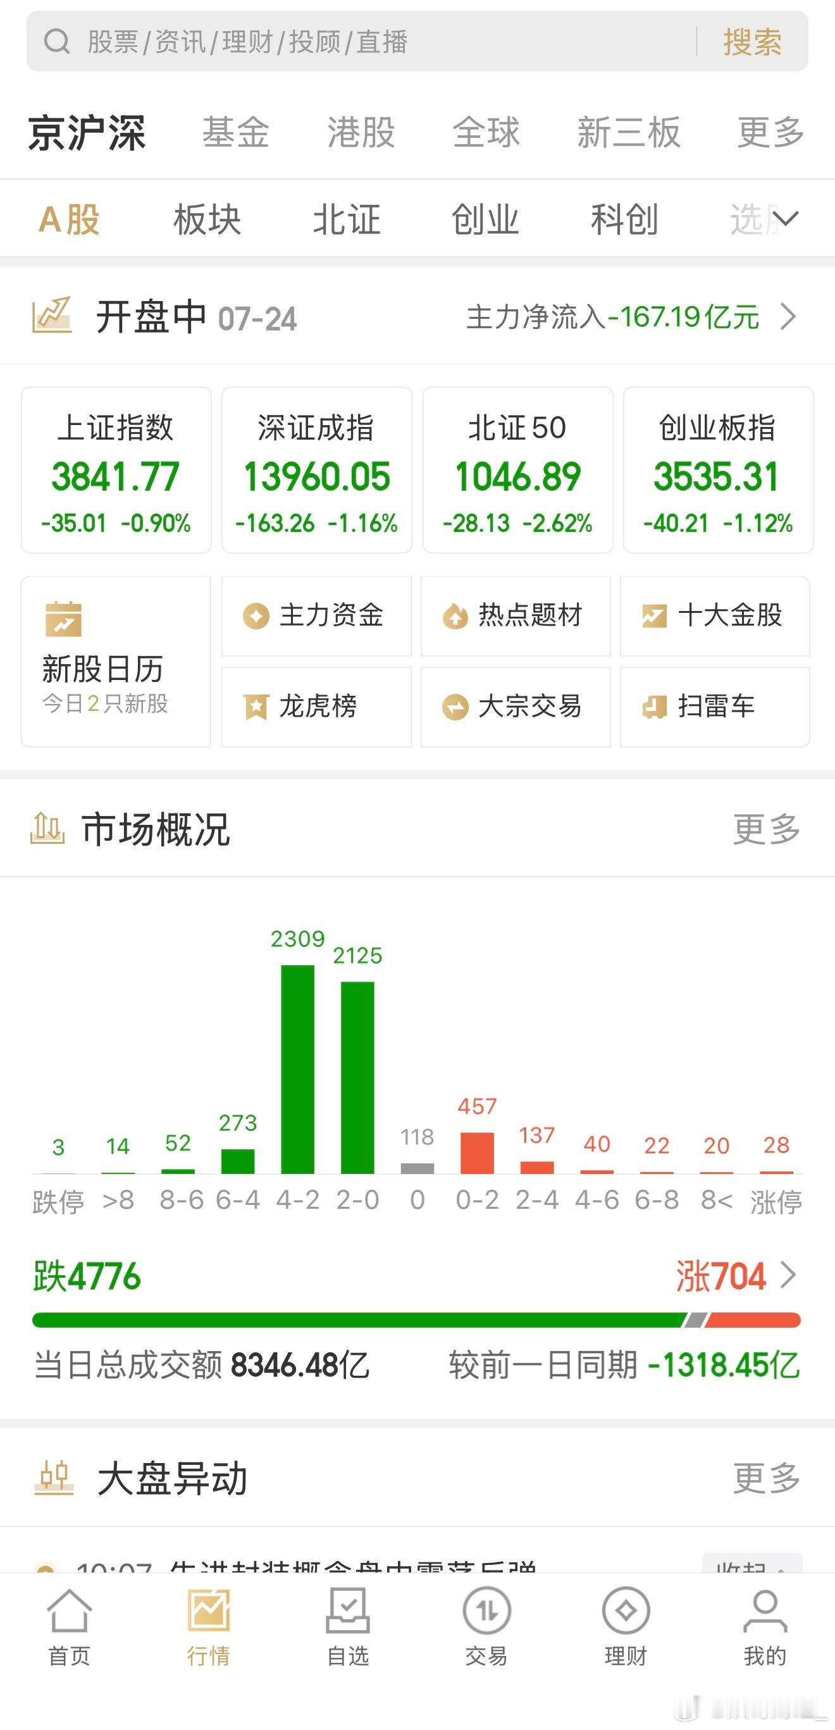835x1730 pixels.
Task: Open 理财 wealth icon
Action: pyautogui.click(x=626, y=1610)
